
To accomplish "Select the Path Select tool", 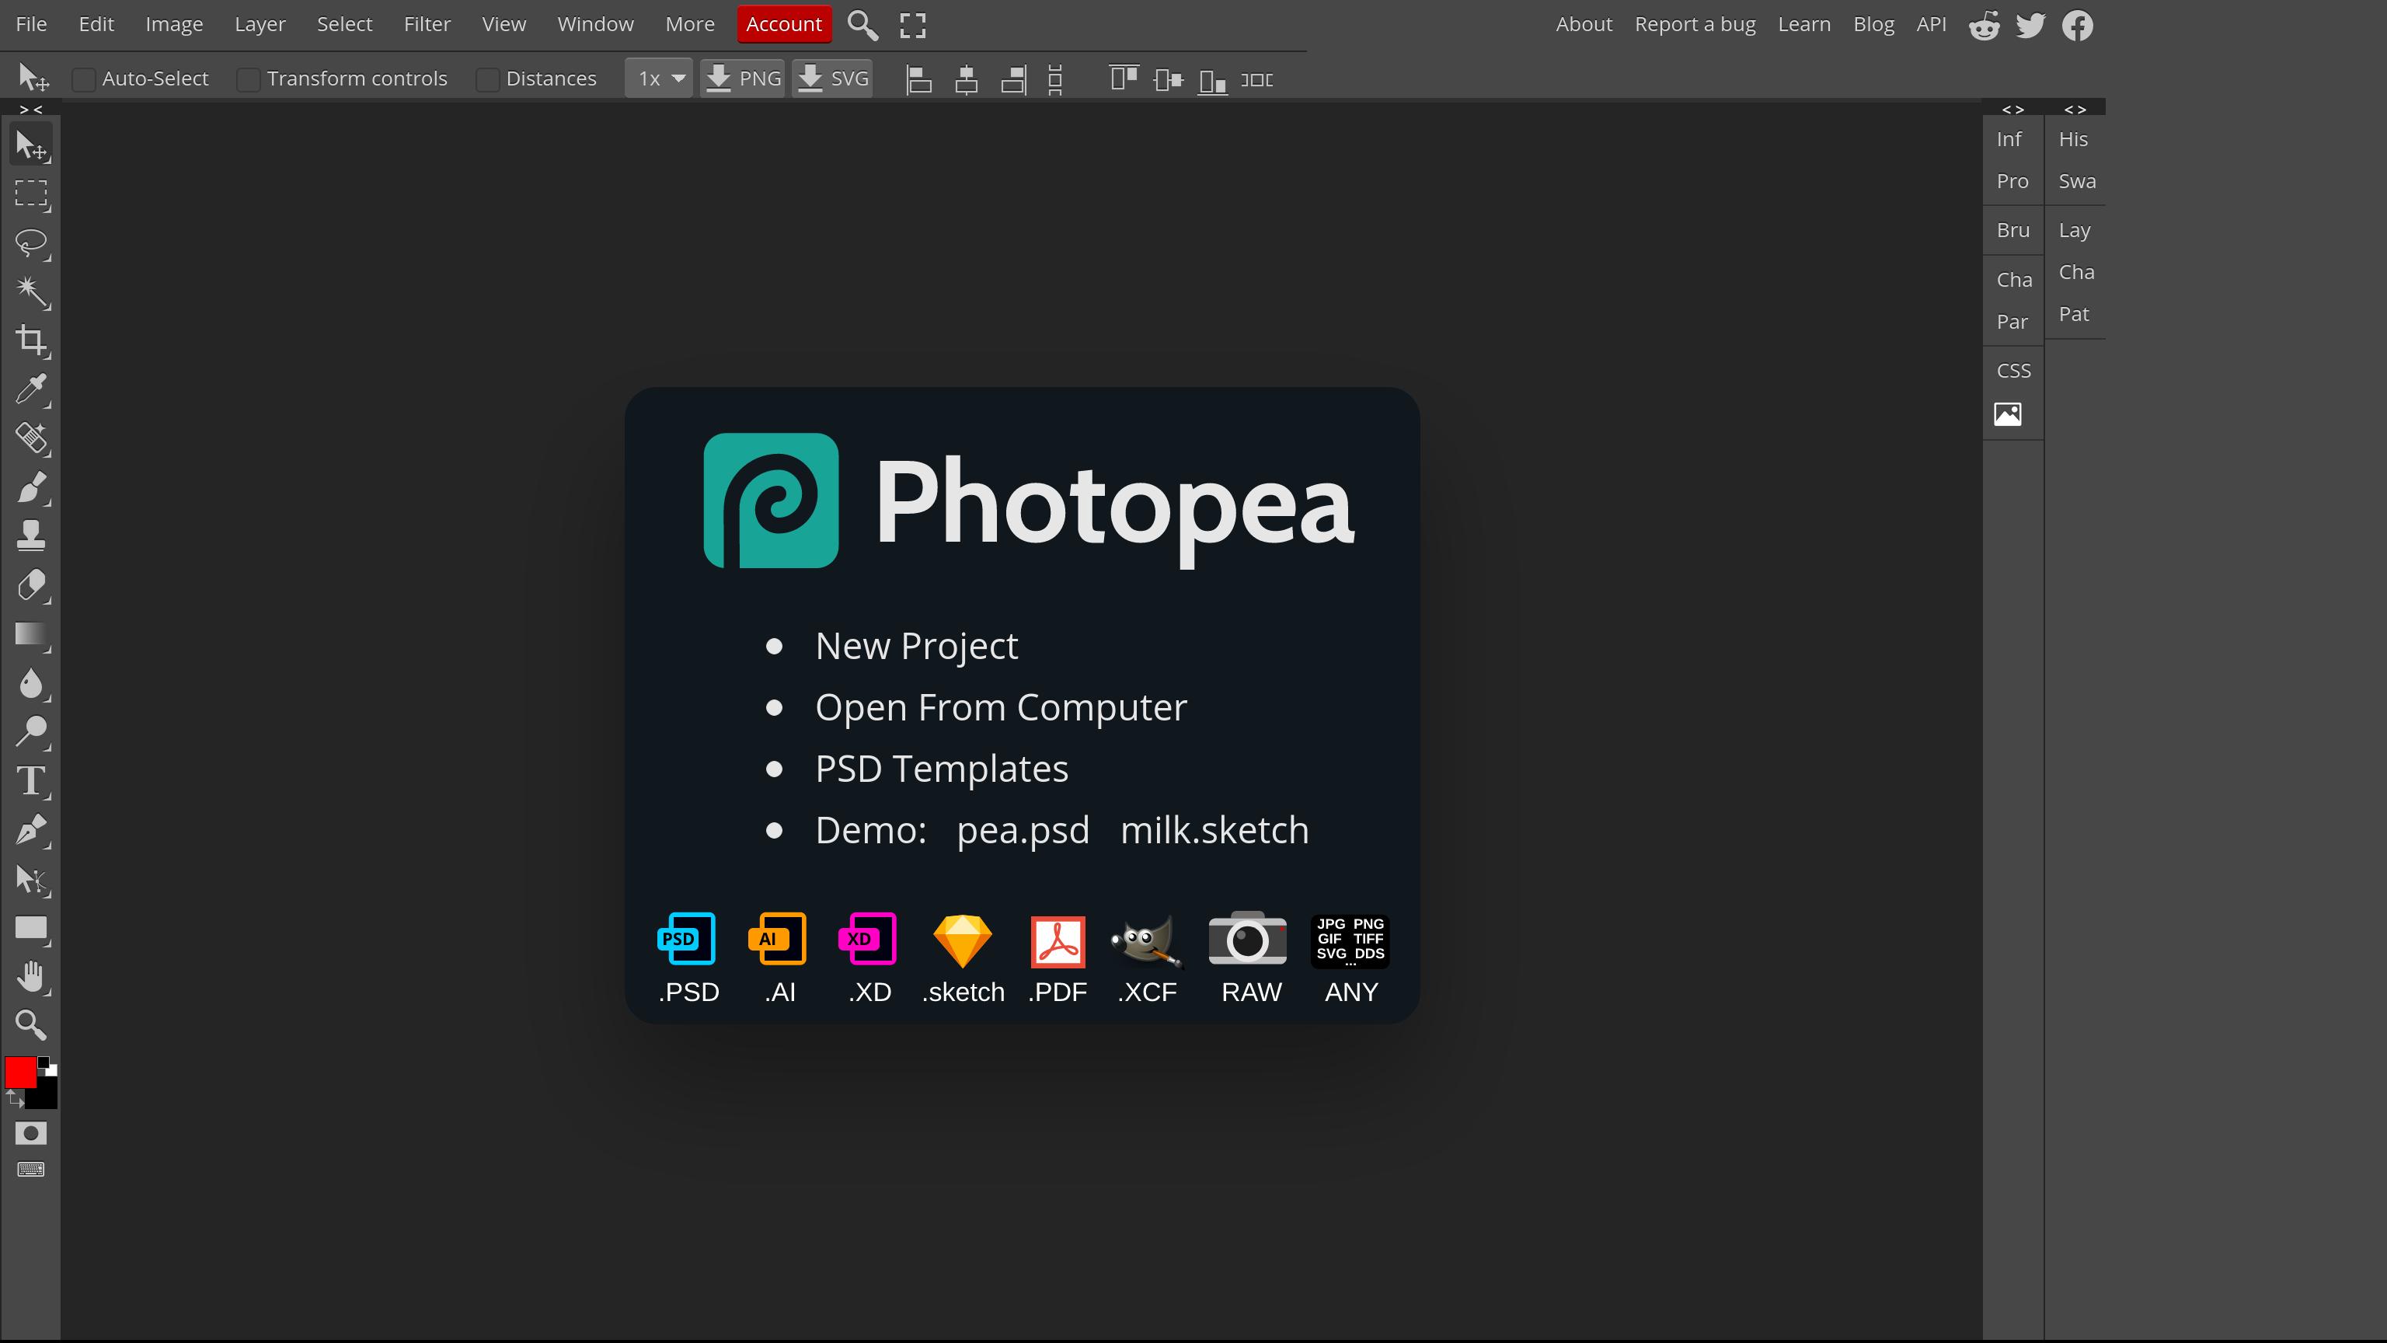I will (32, 879).
